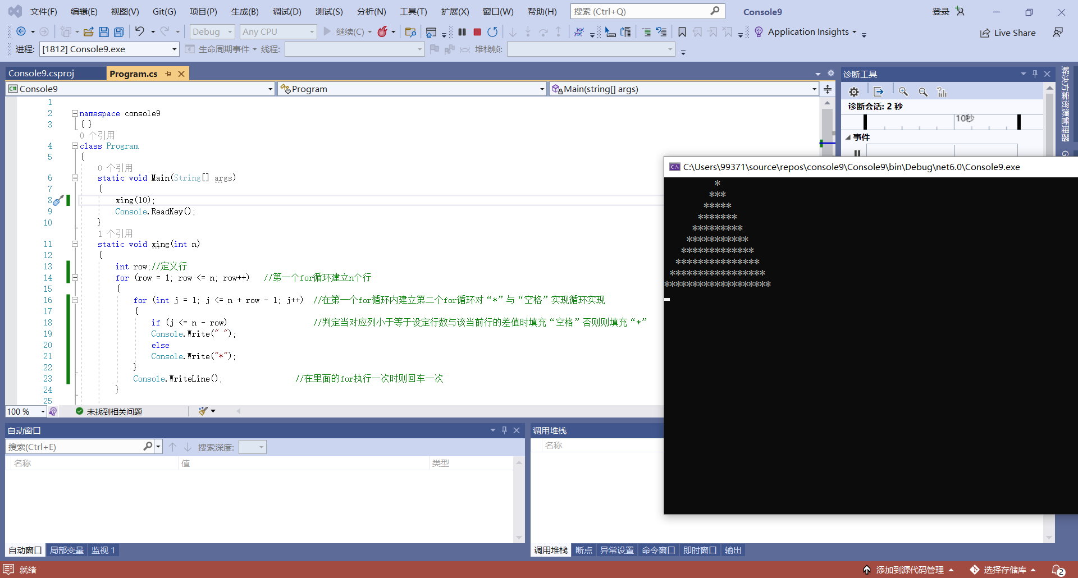The image size is (1078, 578).
Task: Click 添加到源代码管理 in status bar
Action: (x=910, y=570)
